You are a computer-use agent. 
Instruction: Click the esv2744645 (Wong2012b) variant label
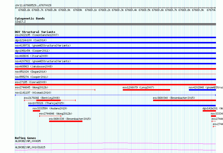pos(32,87)
